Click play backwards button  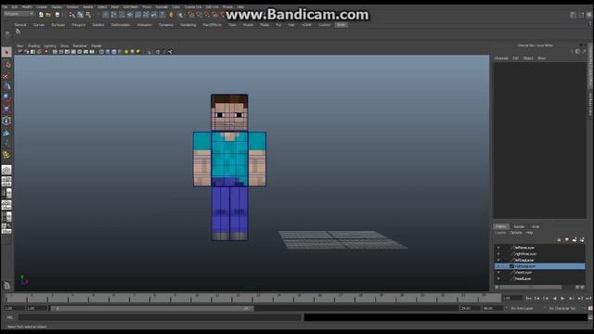tap(554, 299)
